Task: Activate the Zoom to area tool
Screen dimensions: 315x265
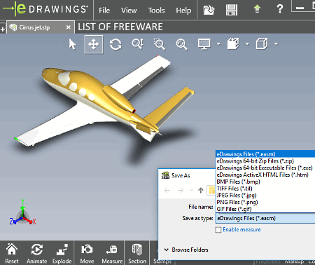Action: (x=160, y=44)
